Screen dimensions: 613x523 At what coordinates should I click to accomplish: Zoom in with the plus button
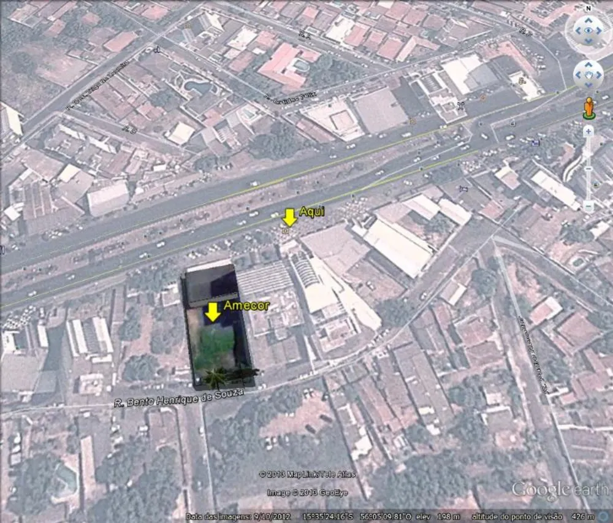588,132
